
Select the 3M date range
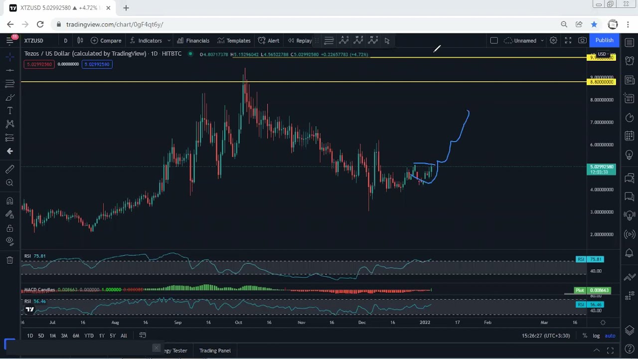[x=64, y=336]
